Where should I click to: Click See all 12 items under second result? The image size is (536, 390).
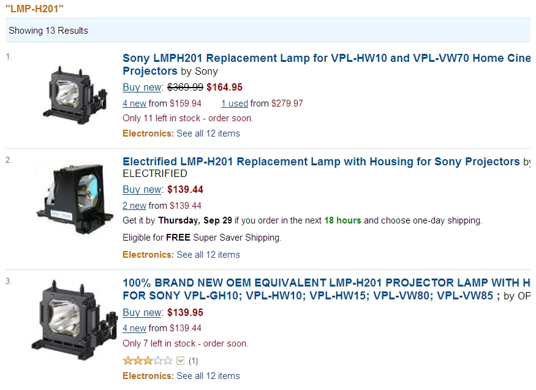click(208, 255)
